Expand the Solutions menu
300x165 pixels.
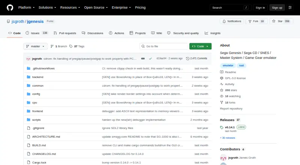(x=47, y=7)
